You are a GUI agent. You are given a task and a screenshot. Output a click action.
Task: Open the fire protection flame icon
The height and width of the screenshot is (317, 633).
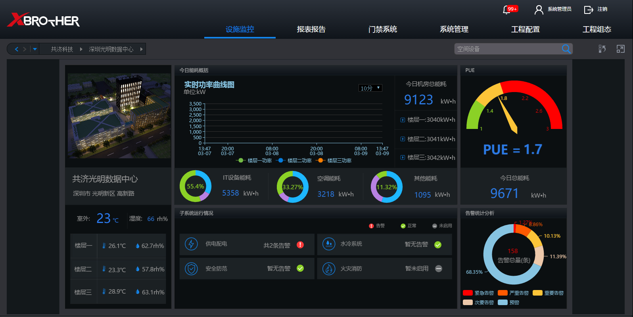click(x=329, y=269)
